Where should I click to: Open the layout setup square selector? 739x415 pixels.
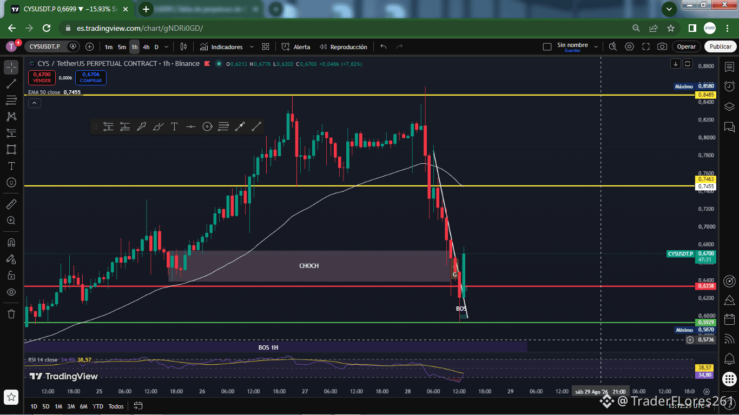(547, 47)
